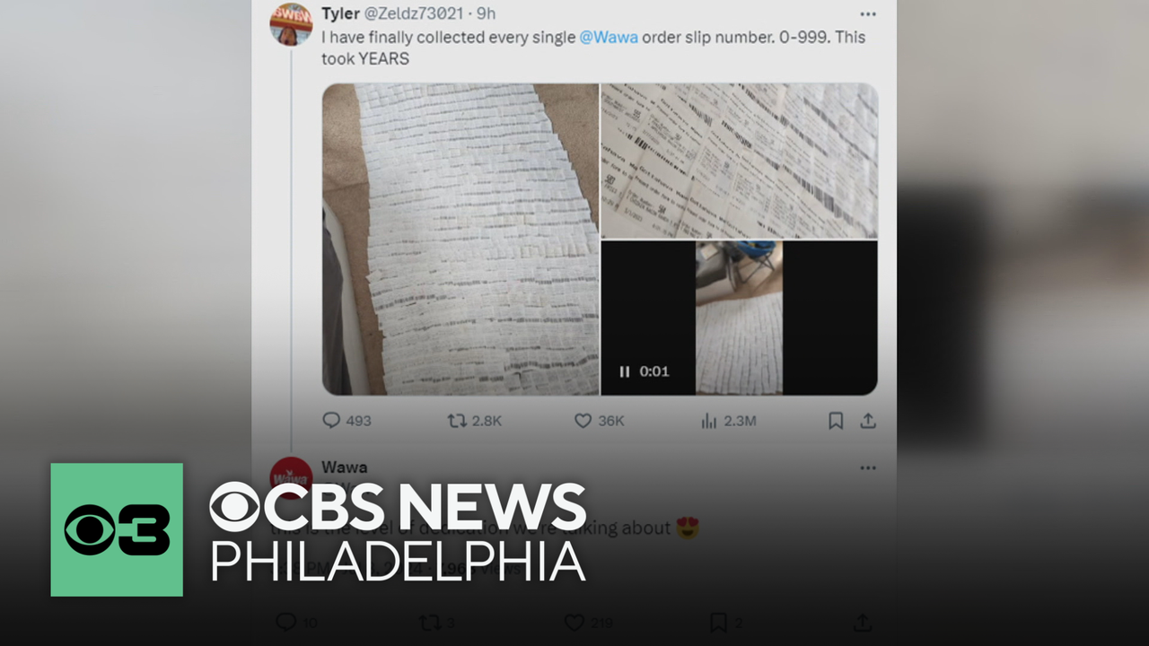The height and width of the screenshot is (646, 1149).
Task: Open more options on Wawa's reply
Action: pos(867,467)
